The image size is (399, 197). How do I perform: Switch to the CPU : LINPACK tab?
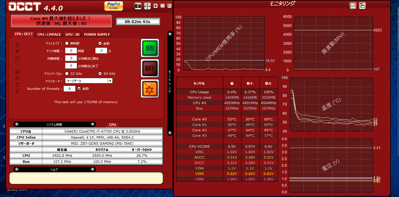click(49, 34)
